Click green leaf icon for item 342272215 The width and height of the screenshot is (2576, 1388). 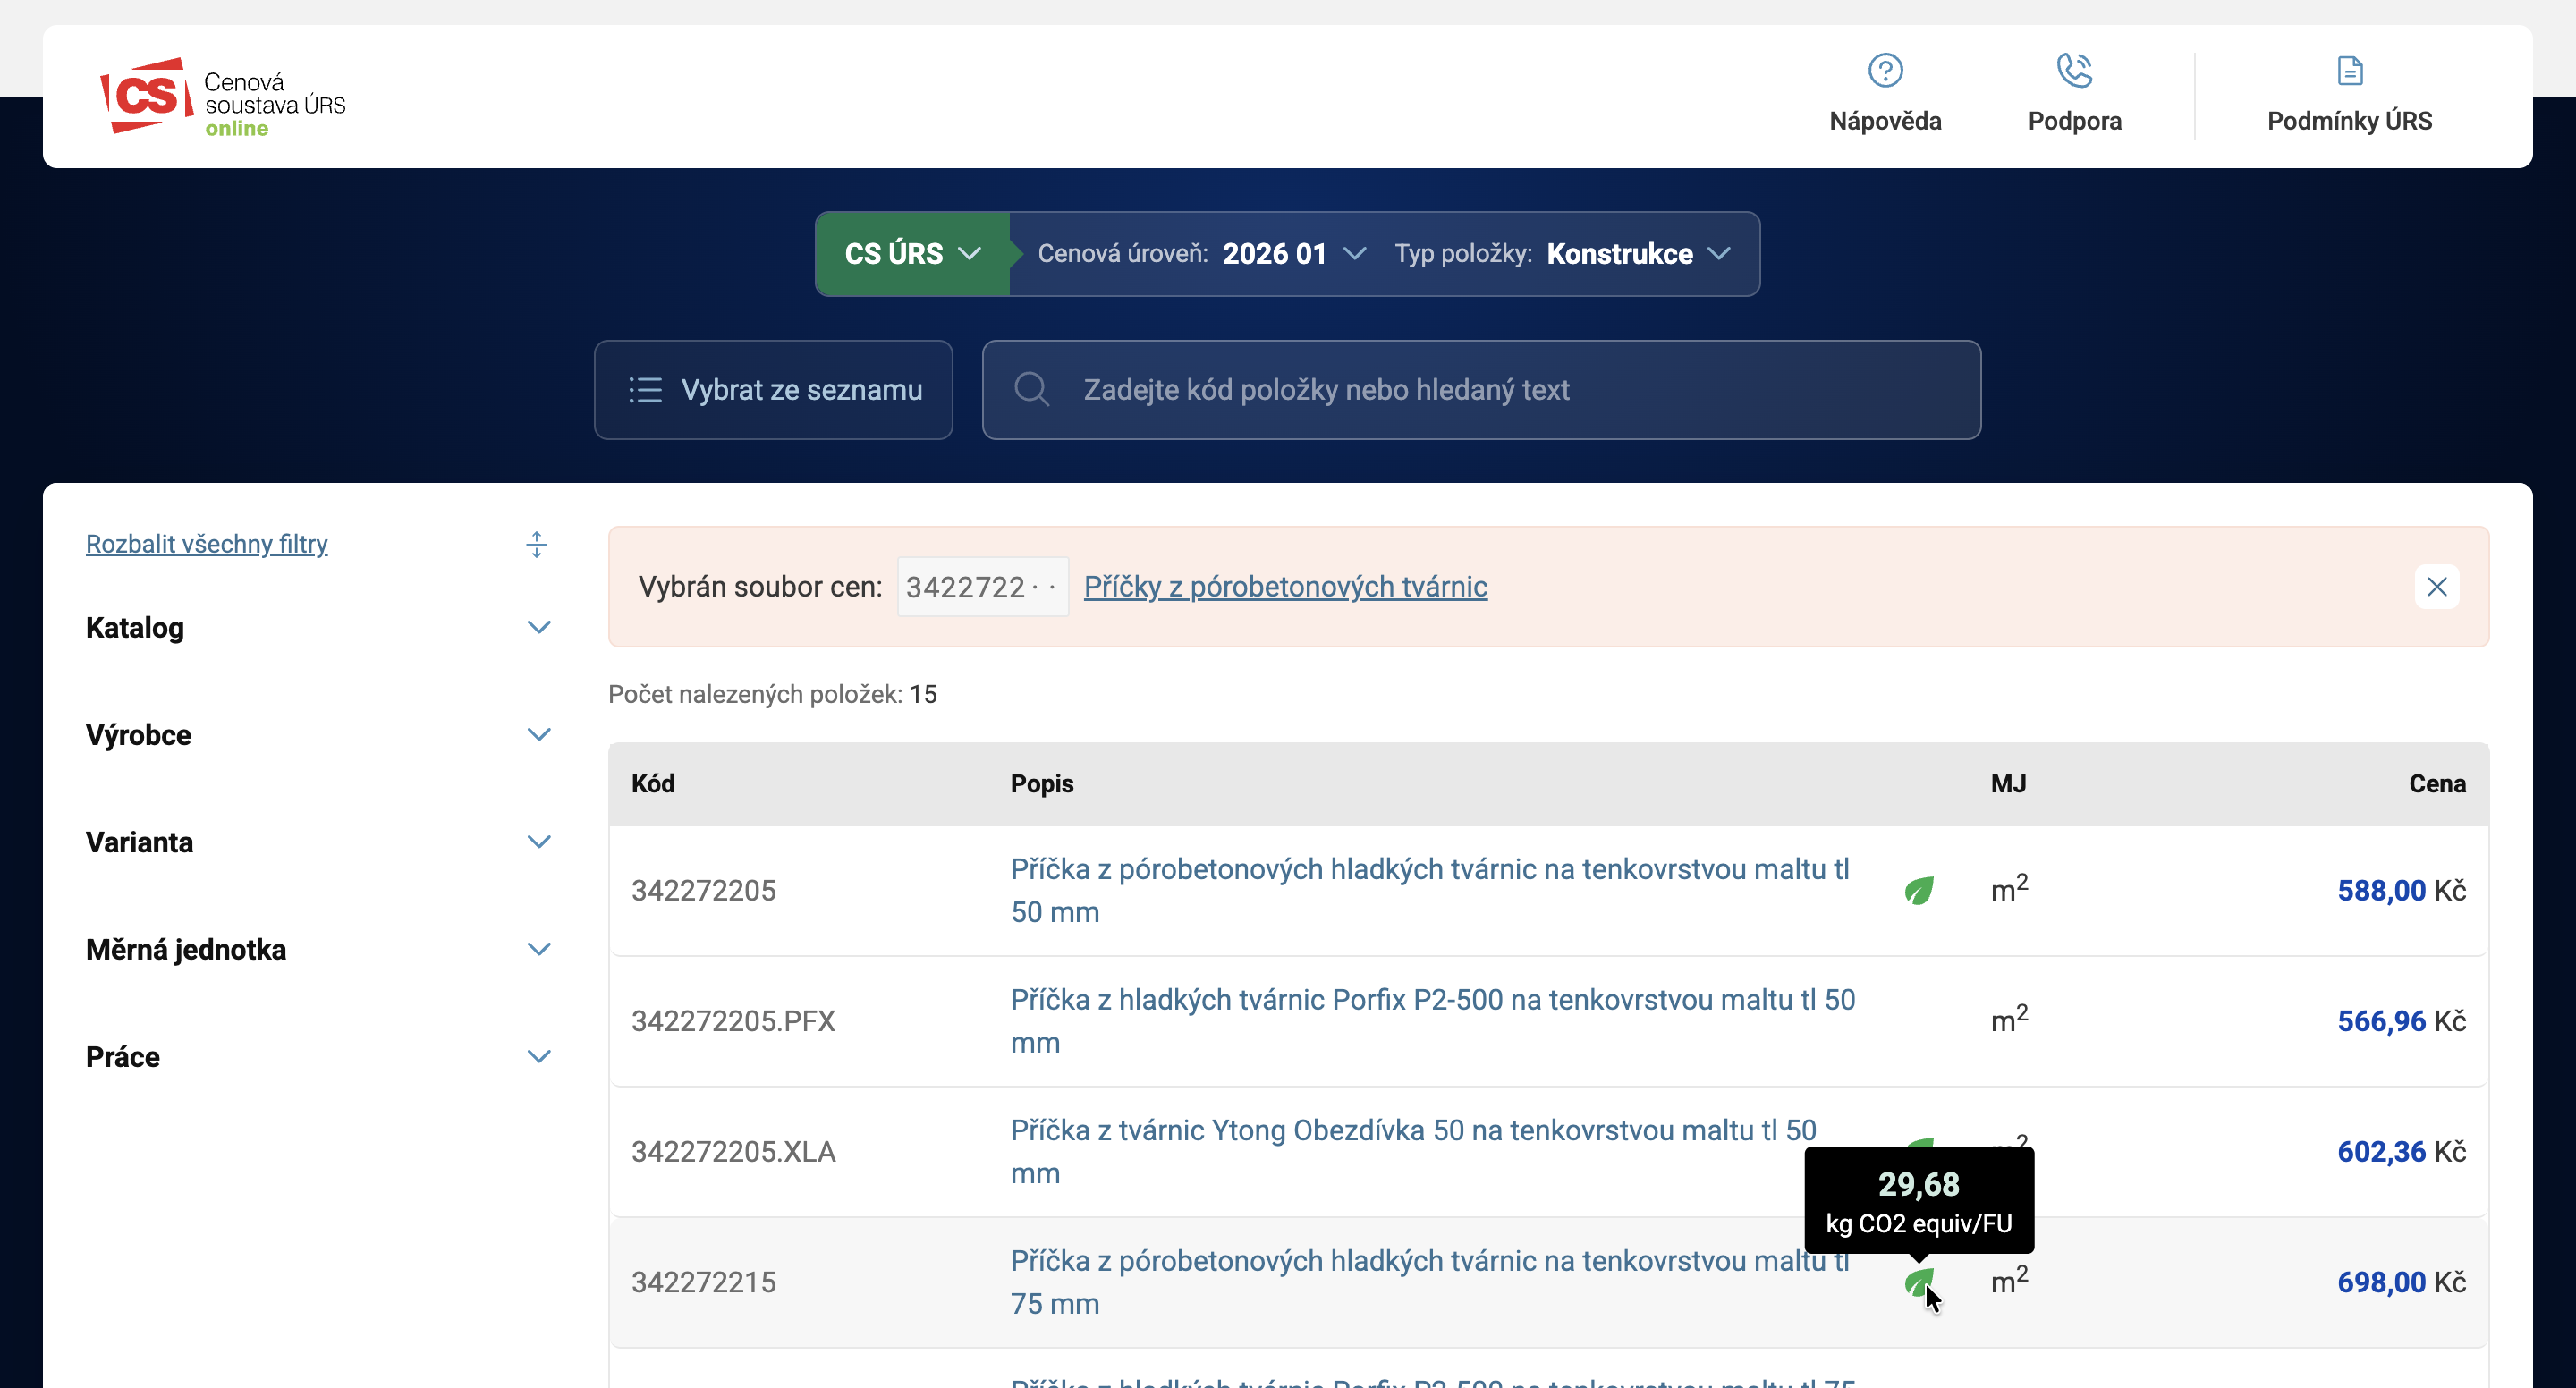pyautogui.click(x=1918, y=1281)
